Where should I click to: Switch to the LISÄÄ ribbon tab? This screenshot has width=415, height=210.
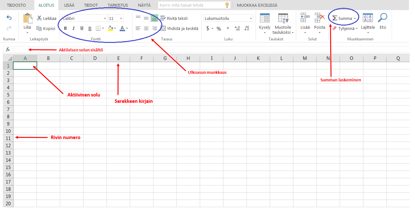pyautogui.click(x=69, y=5)
